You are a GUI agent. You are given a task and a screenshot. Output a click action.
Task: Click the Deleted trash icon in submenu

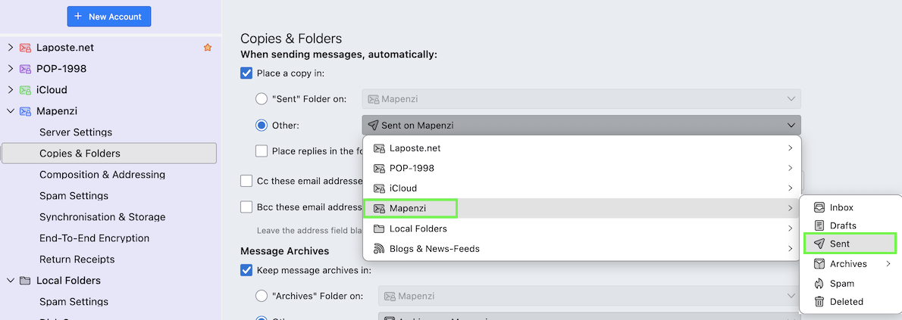[819, 302]
